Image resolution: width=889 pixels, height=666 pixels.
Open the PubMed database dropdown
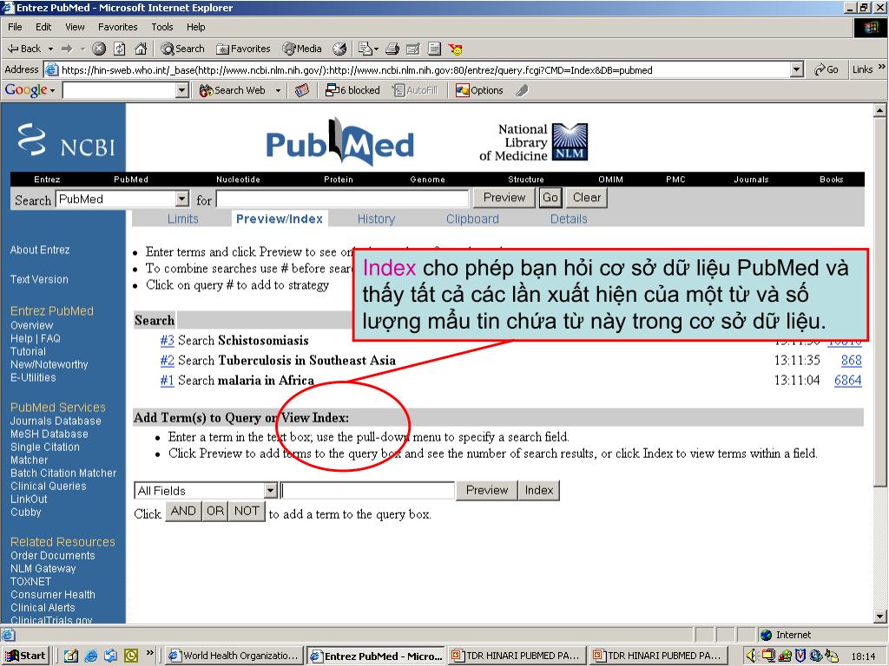tap(181, 199)
